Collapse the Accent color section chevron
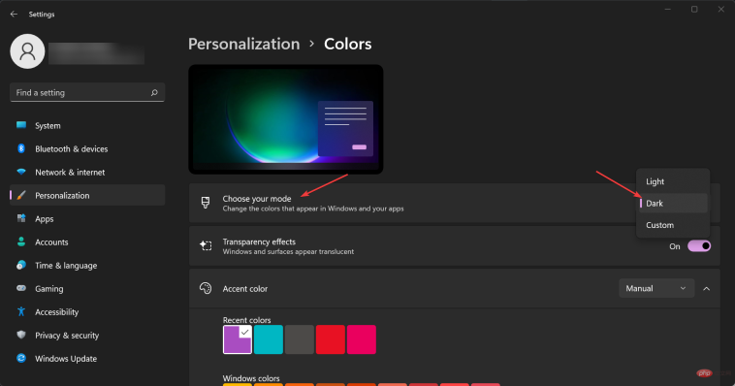 707,289
